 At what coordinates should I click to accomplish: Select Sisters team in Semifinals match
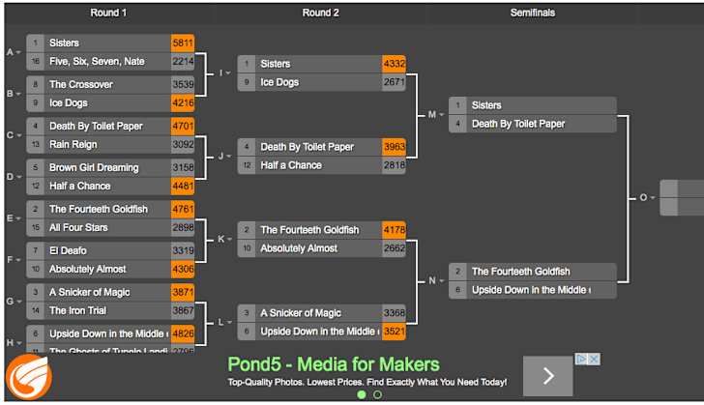coord(534,105)
